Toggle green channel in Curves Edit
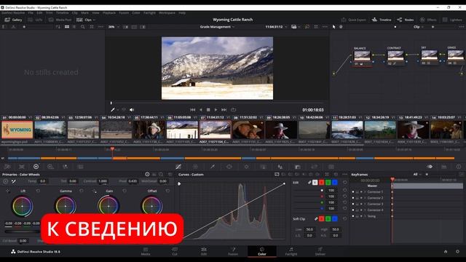This screenshot has height=262, width=466. [328, 183]
